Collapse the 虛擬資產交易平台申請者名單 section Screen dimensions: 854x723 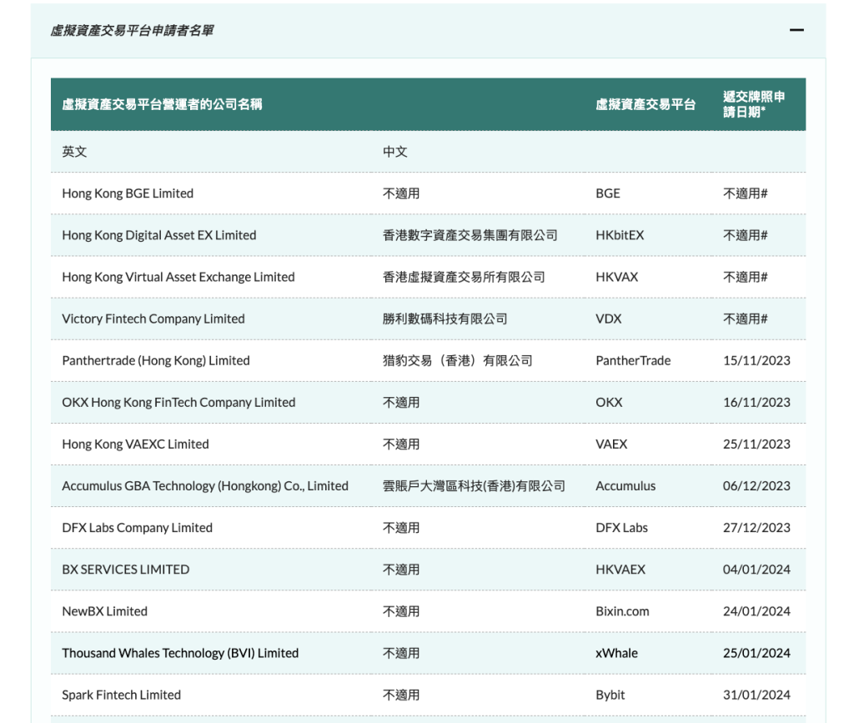pyautogui.click(x=797, y=30)
